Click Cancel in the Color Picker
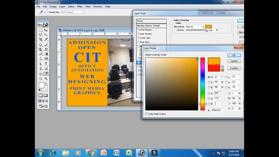 pyautogui.click(x=234, y=61)
